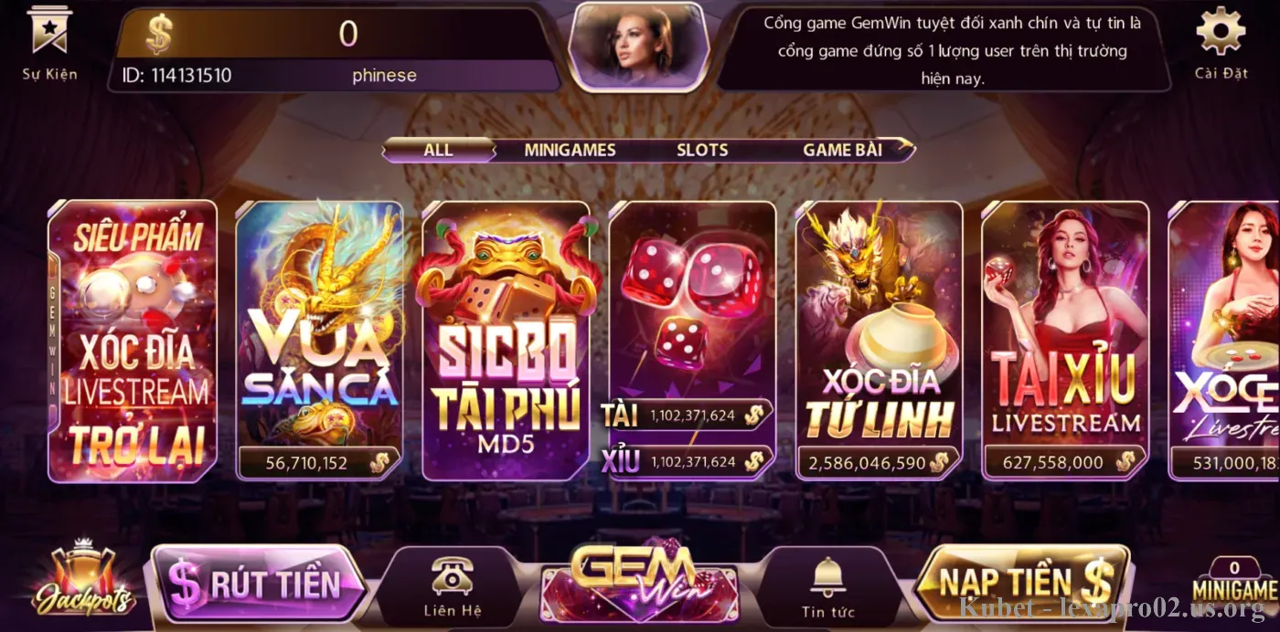The width and height of the screenshot is (1280, 632).
Task: Click the gold dollar balance icon
Action: (x=159, y=35)
